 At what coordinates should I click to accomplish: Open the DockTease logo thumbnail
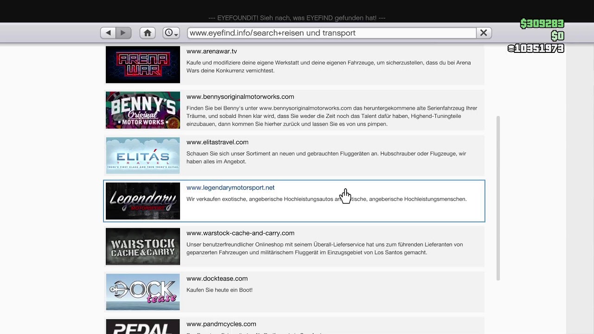coord(143,292)
